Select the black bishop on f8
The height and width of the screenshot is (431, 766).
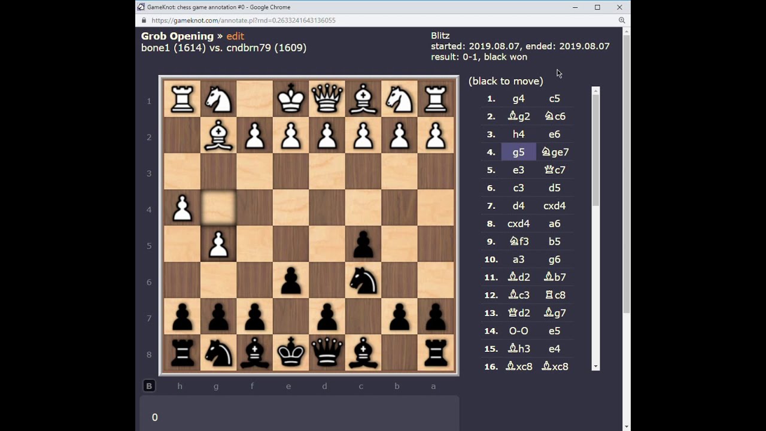pos(255,353)
